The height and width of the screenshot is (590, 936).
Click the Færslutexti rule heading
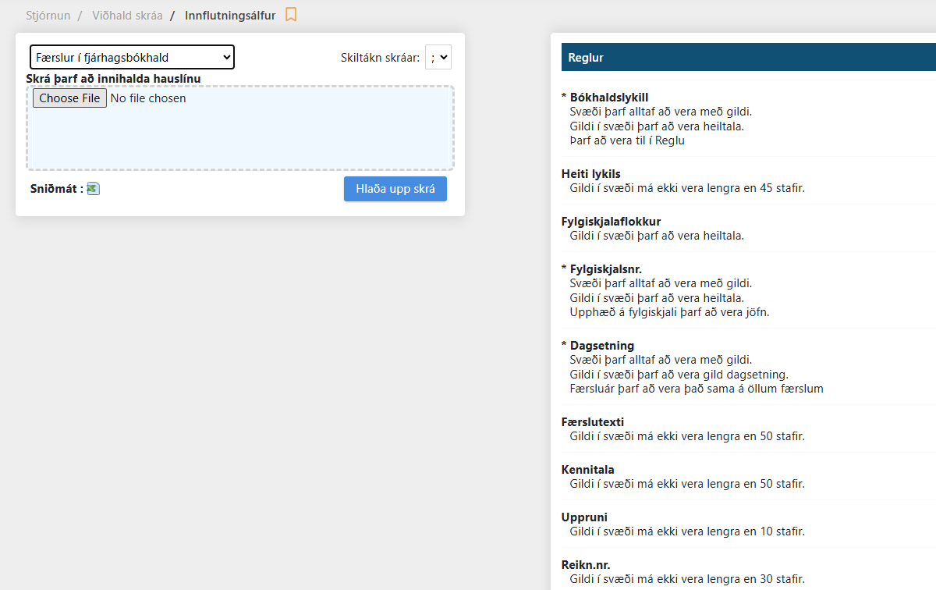click(592, 422)
